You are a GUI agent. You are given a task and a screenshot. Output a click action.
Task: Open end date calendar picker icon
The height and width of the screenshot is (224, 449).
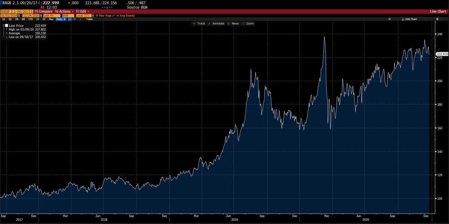click(41, 16)
